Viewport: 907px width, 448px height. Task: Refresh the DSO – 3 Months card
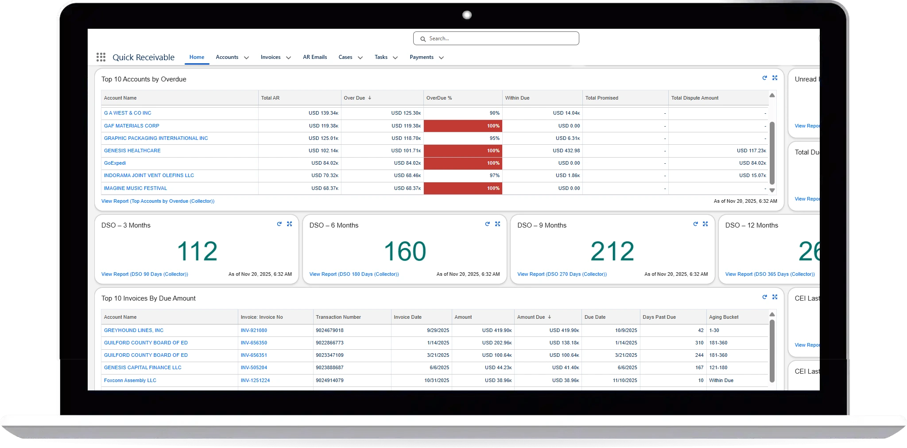[279, 224]
